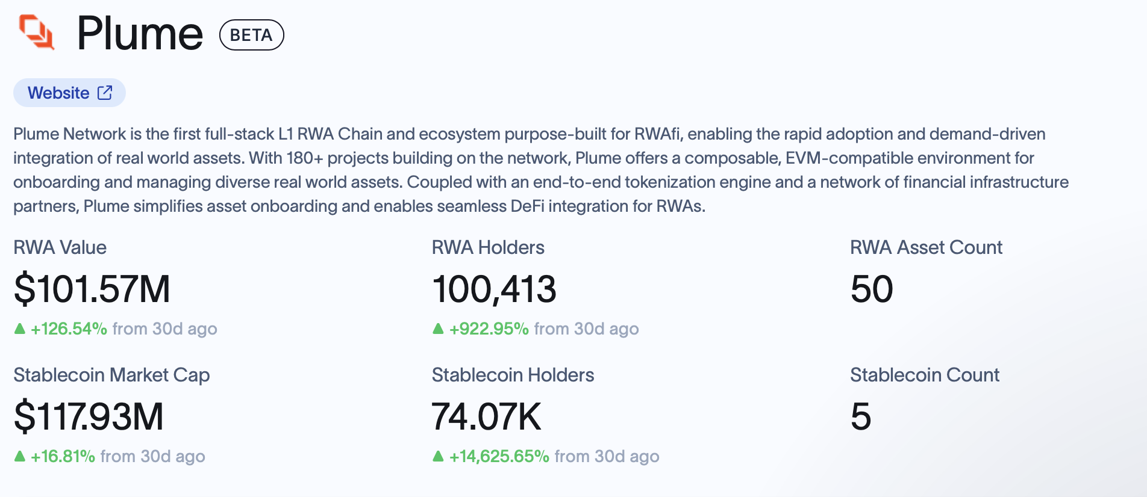Click the Stablecoin Count value 5
Screen dimensions: 1147x497
861,416
